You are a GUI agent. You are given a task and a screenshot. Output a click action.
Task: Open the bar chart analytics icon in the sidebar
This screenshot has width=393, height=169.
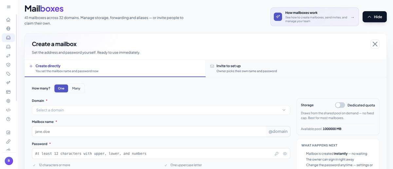[9, 133]
